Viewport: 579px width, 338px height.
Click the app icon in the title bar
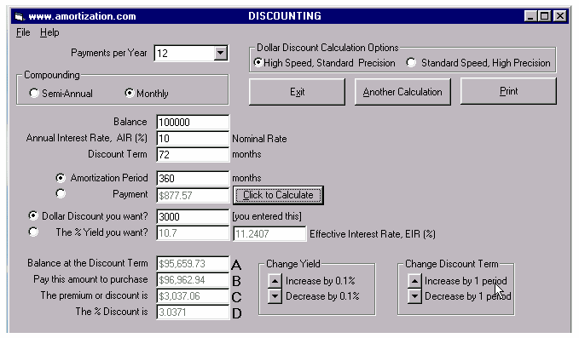[x=20, y=16]
